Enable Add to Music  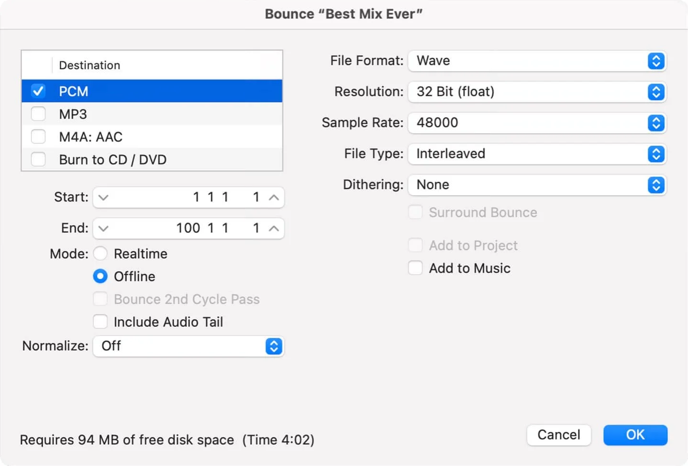[415, 268]
